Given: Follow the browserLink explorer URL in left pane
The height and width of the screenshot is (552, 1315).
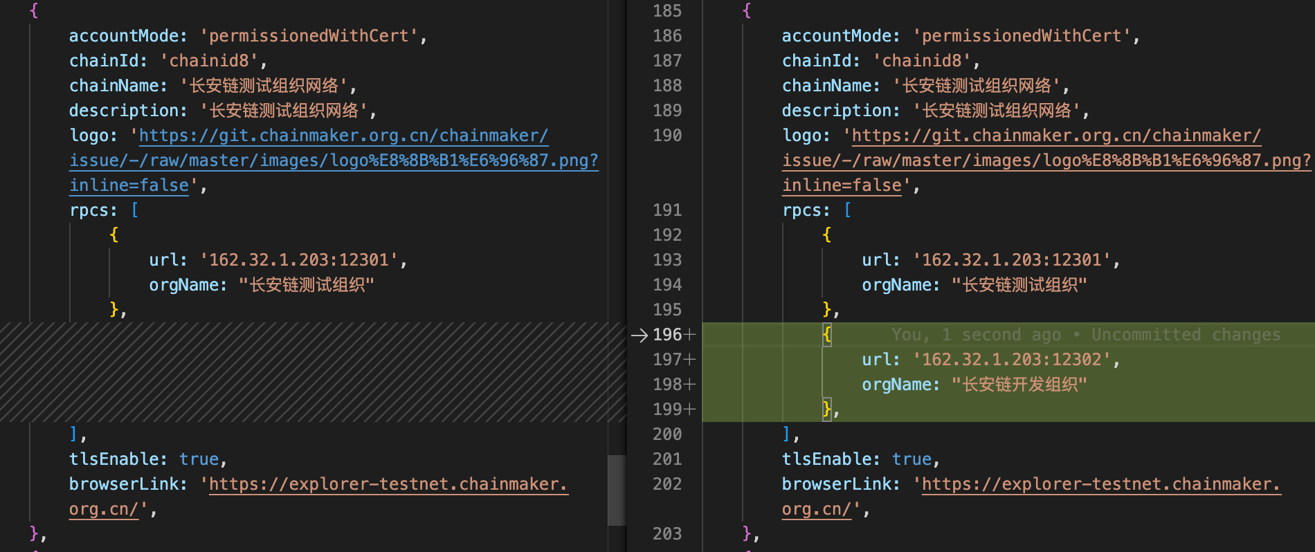Looking at the screenshot, I should tap(388, 484).
